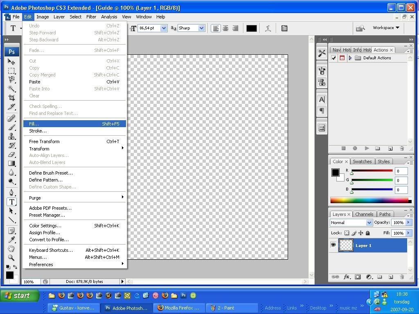419x314 pixels.
Task: Open the font size dropdown
Action: (164, 28)
